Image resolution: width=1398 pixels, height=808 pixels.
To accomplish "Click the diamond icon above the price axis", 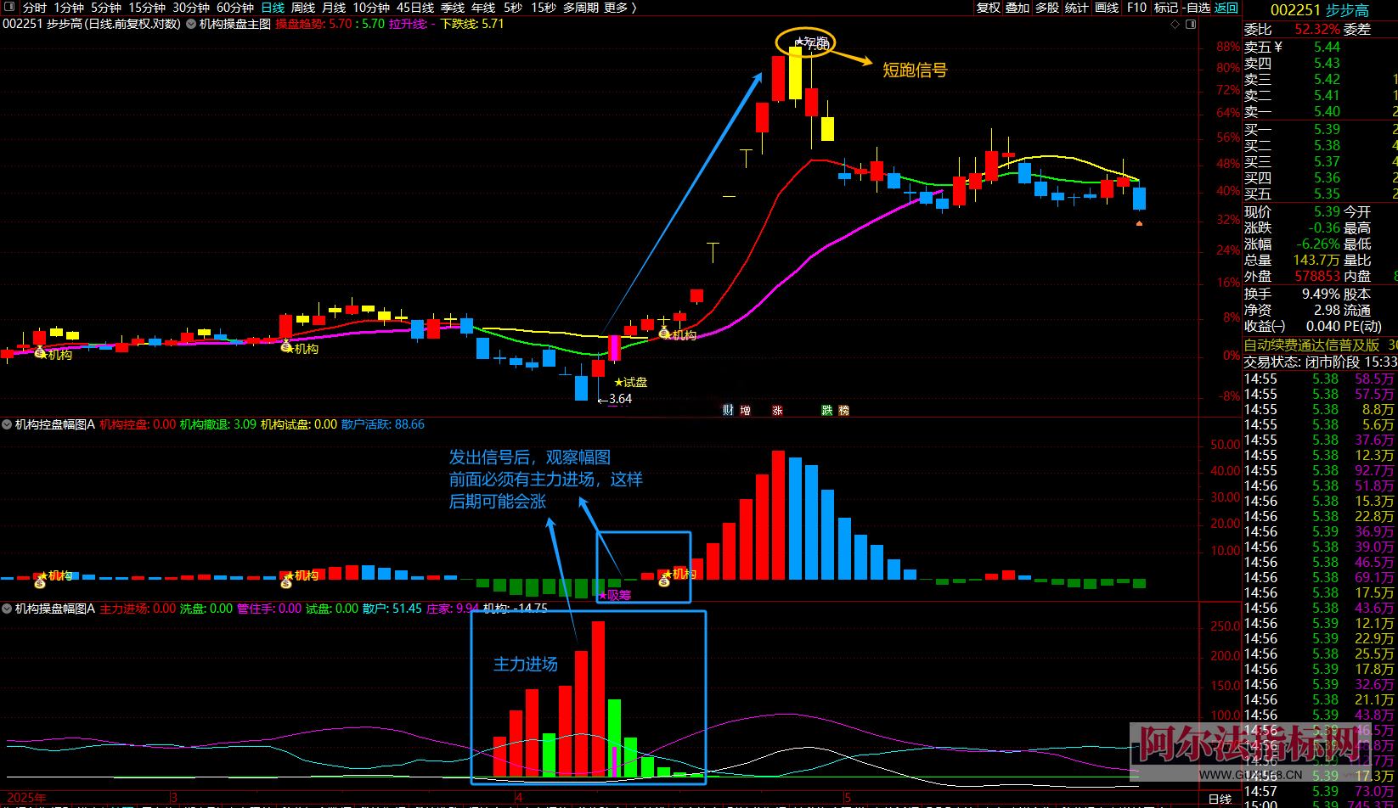I will (1175, 24).
